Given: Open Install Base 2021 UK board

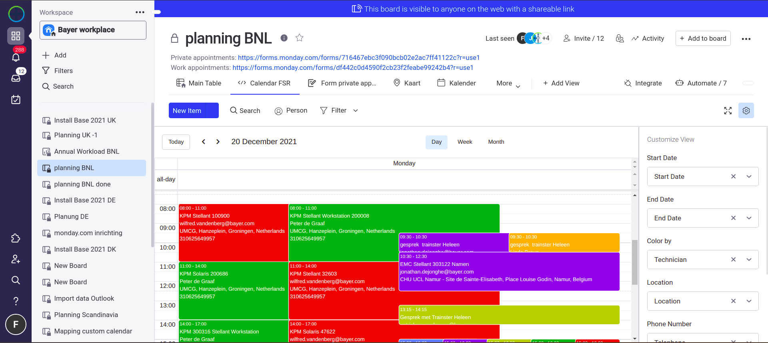Looking at the screenshot, I should [85, 120].
